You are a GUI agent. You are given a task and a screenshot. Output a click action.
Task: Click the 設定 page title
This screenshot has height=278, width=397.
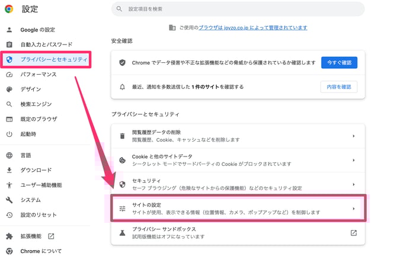pyautogui.click(x=30, y=9)
